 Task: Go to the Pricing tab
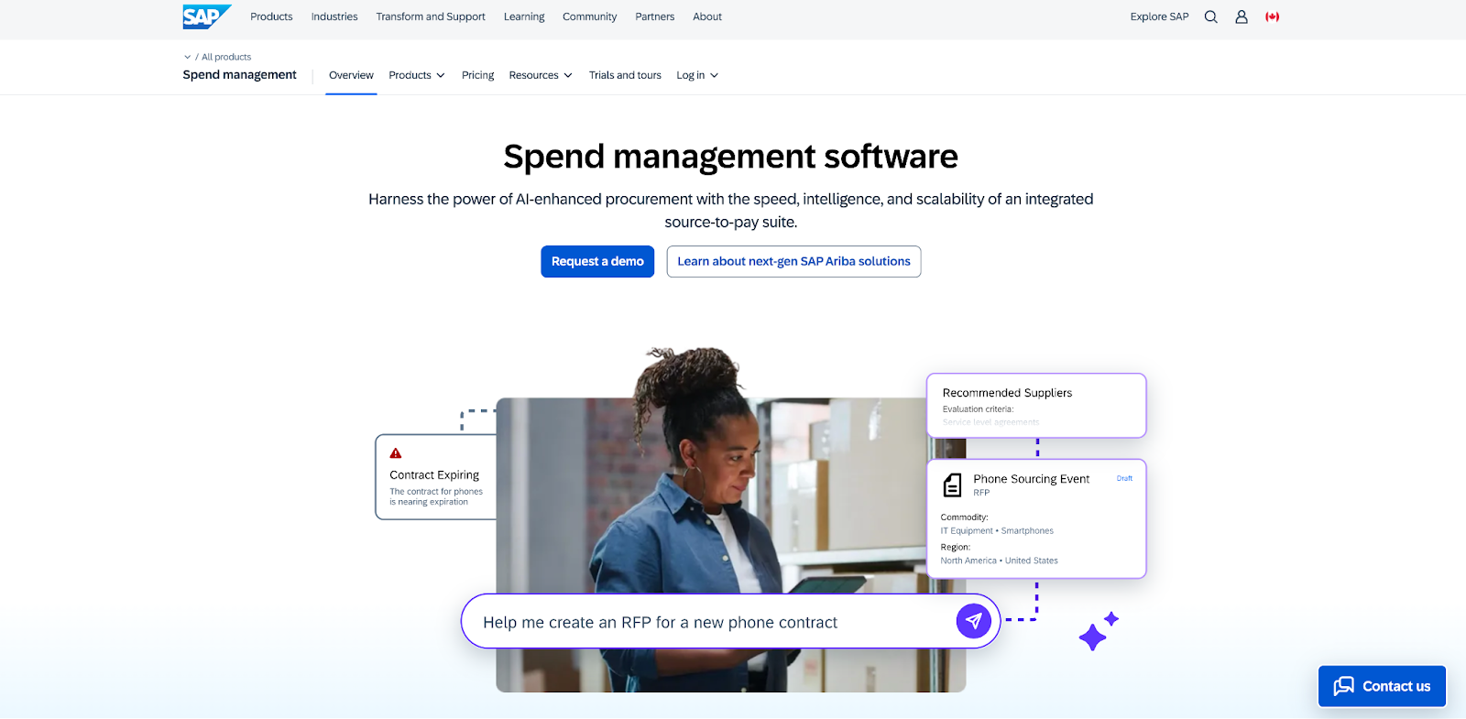pyautogui.click(x=477, y=75)
